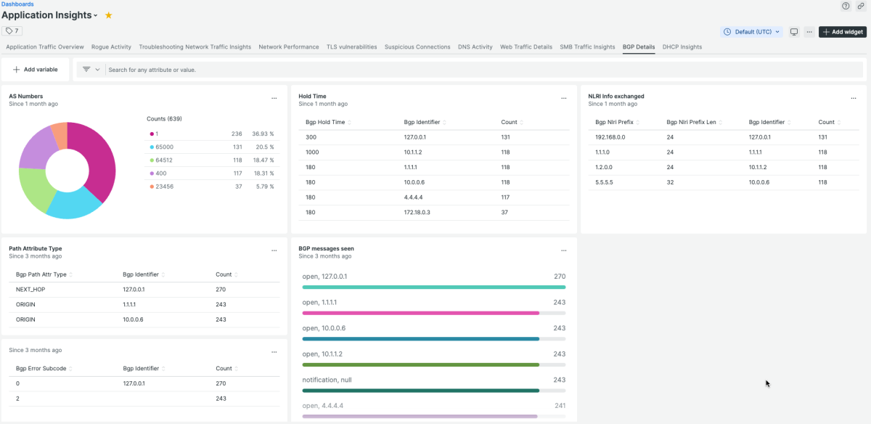This screenshot has width=871, height=424.
Task: Click the Add widget button
Action: click(843, 32)
